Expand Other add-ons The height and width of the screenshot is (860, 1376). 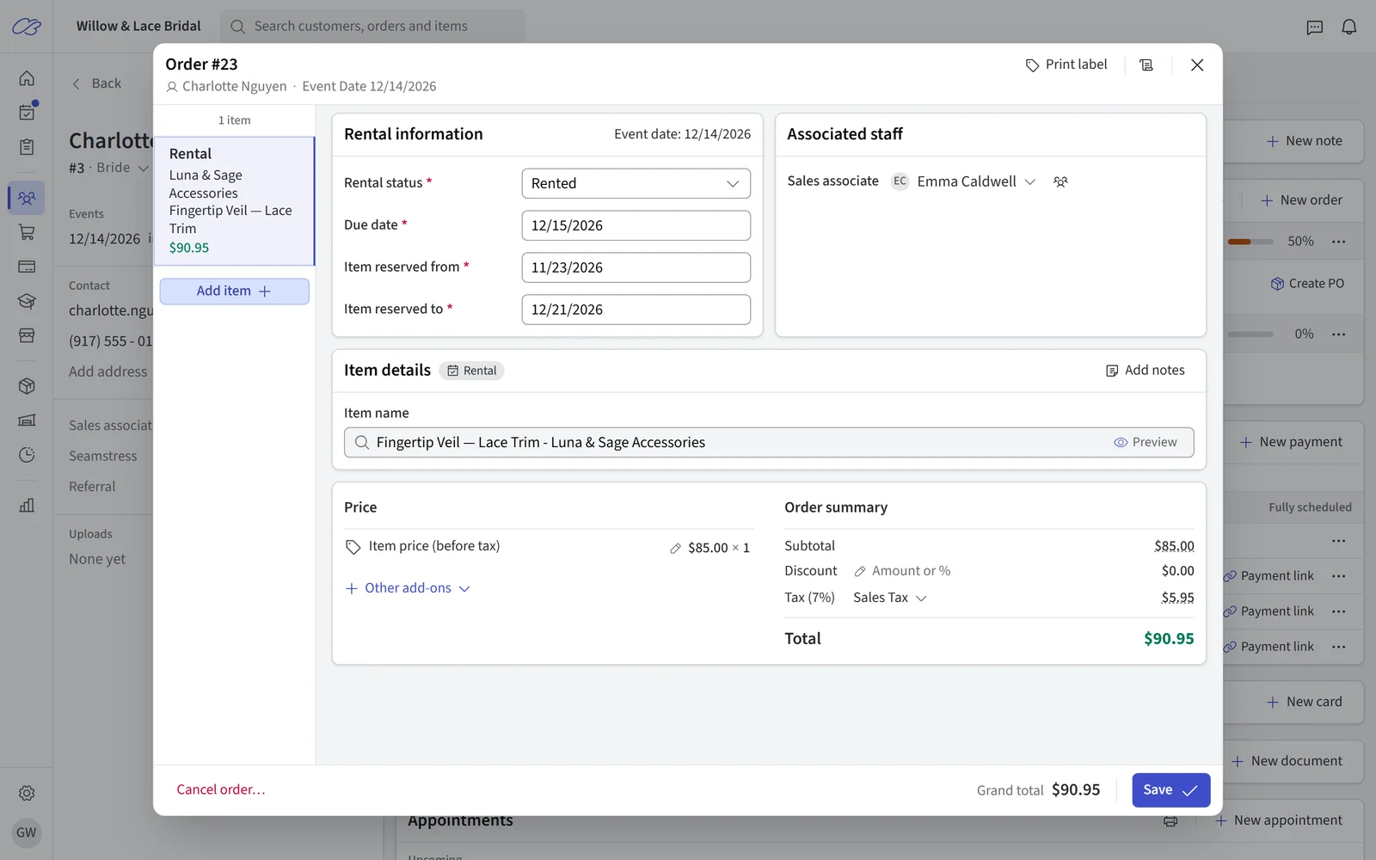[x=408, y=588]
